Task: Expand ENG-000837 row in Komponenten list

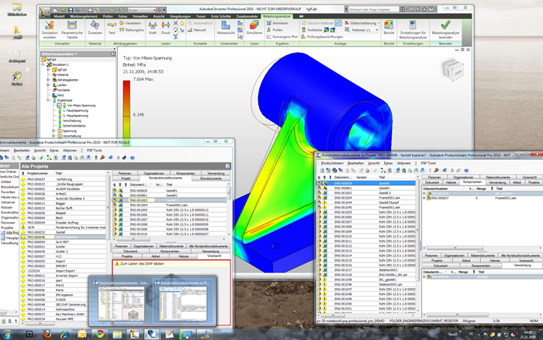Action: [424, 198]
